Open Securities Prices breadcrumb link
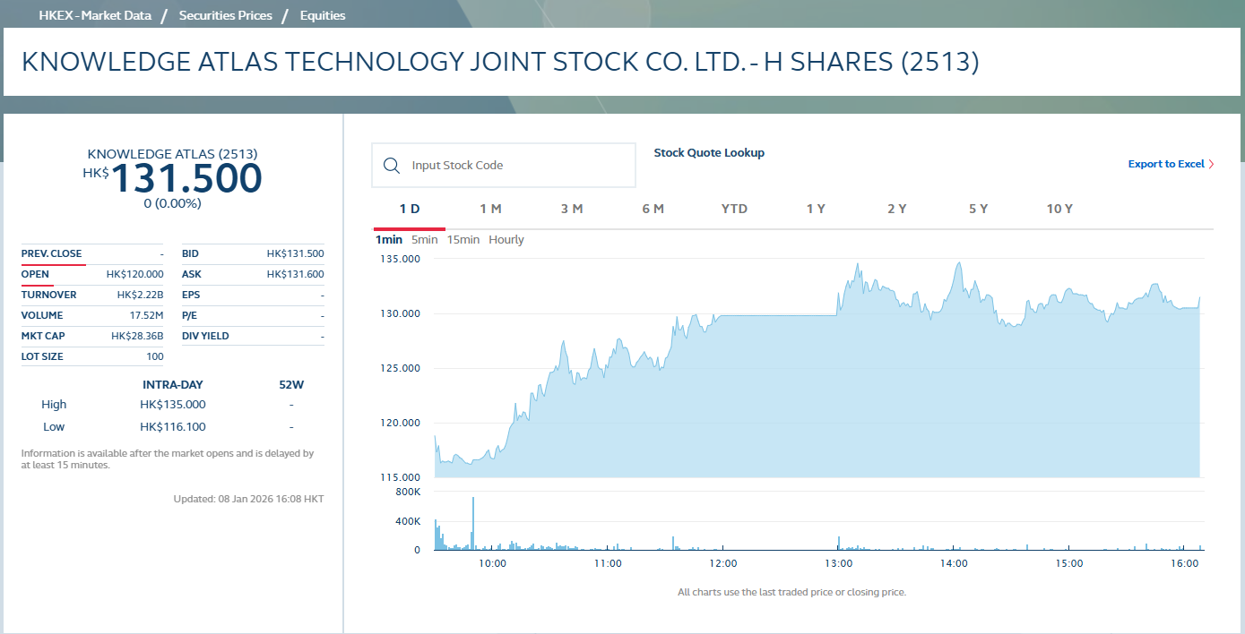 tap(225, 15)
